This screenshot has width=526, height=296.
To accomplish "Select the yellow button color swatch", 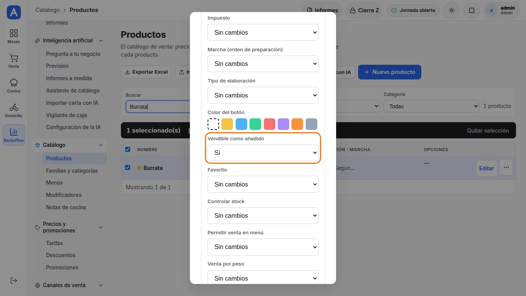I will (x=227, y=124).
